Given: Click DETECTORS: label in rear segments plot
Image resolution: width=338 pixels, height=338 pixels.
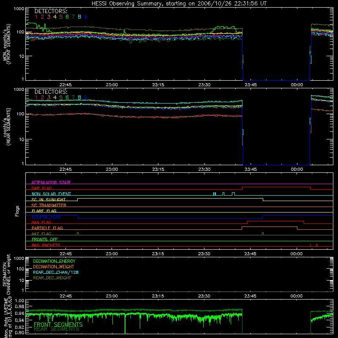Looking at the screenshot, I should click(x=51, y=92).
